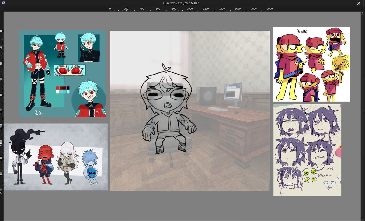The height and width of the screenshot is (221, 365).
Task: Select the teal-haired character reference image
Action: [62, 74]
